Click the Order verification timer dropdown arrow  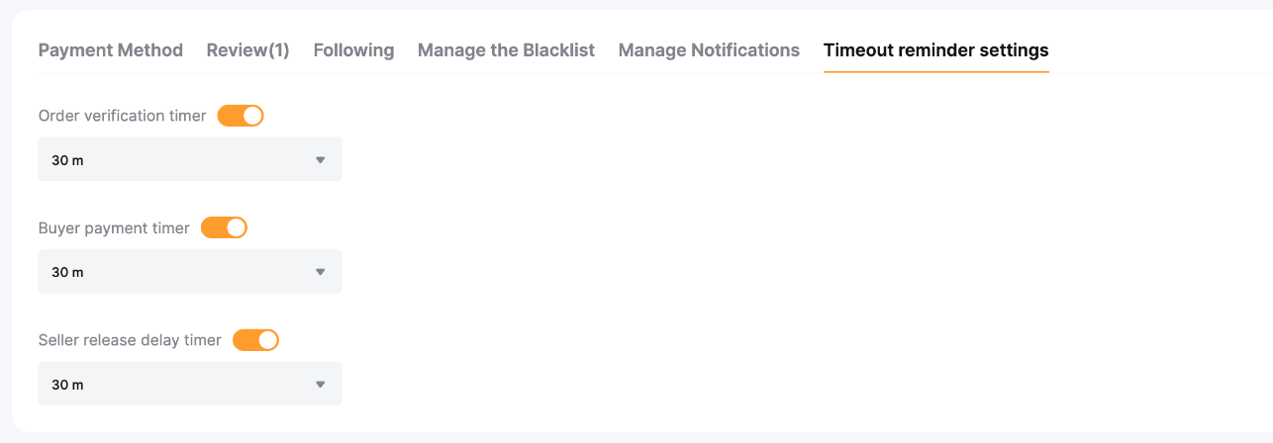pyautogui.click(x=320, y=159)
